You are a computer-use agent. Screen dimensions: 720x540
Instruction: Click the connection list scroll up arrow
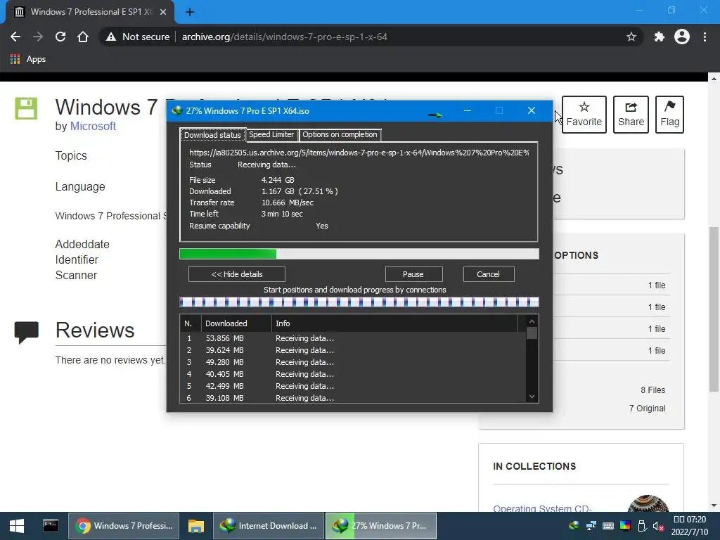pyautogui.click(x=532, y=321)
